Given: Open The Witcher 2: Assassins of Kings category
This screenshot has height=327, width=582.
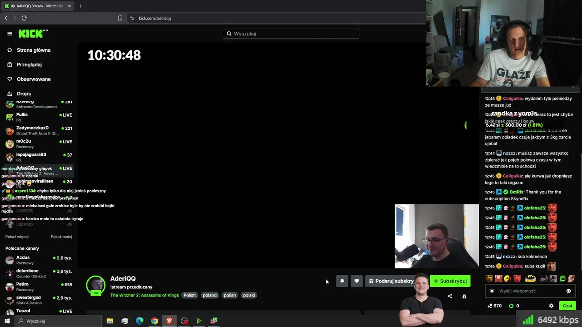Looking at the screenshot, I should click(145, 295).
